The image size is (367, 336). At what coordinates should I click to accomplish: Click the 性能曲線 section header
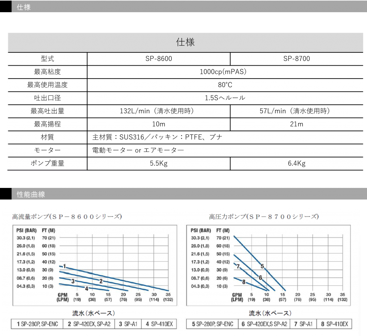pos(183,194)
